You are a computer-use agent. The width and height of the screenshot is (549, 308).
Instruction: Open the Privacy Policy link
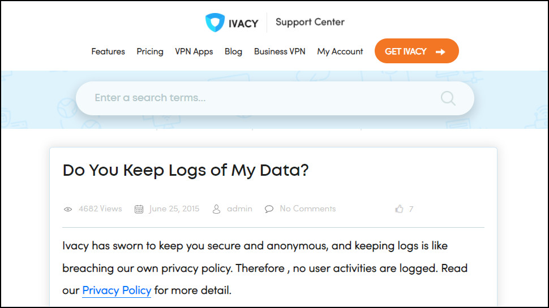[117, 290]
